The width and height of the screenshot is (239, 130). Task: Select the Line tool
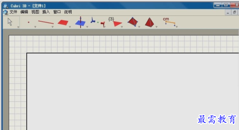pyautogui.click(x=46, y=22)
